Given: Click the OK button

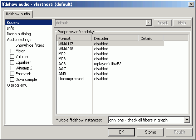Looking at the screenshot, I should click(121, 132).
